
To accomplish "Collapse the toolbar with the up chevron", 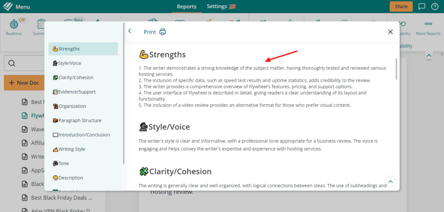I will 428,55.
